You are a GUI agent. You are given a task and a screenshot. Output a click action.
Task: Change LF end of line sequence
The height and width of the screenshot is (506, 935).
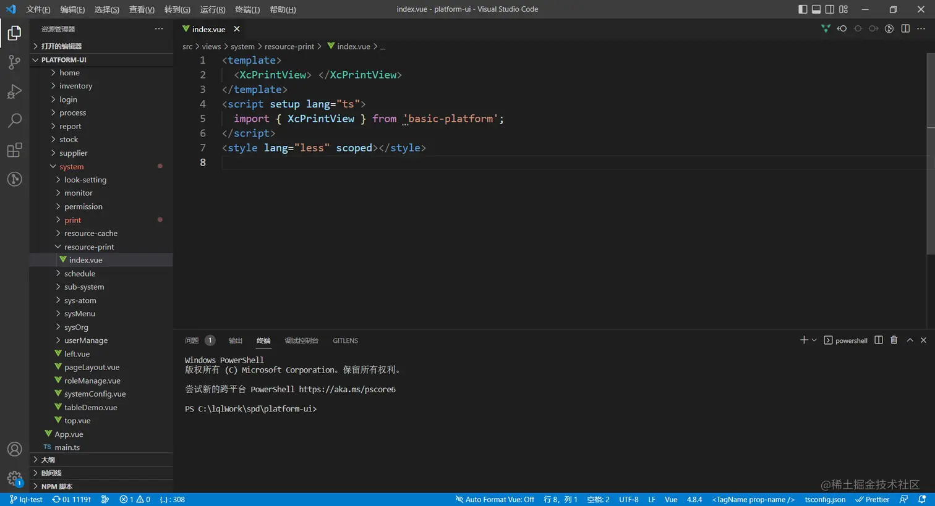click(652, 499)
